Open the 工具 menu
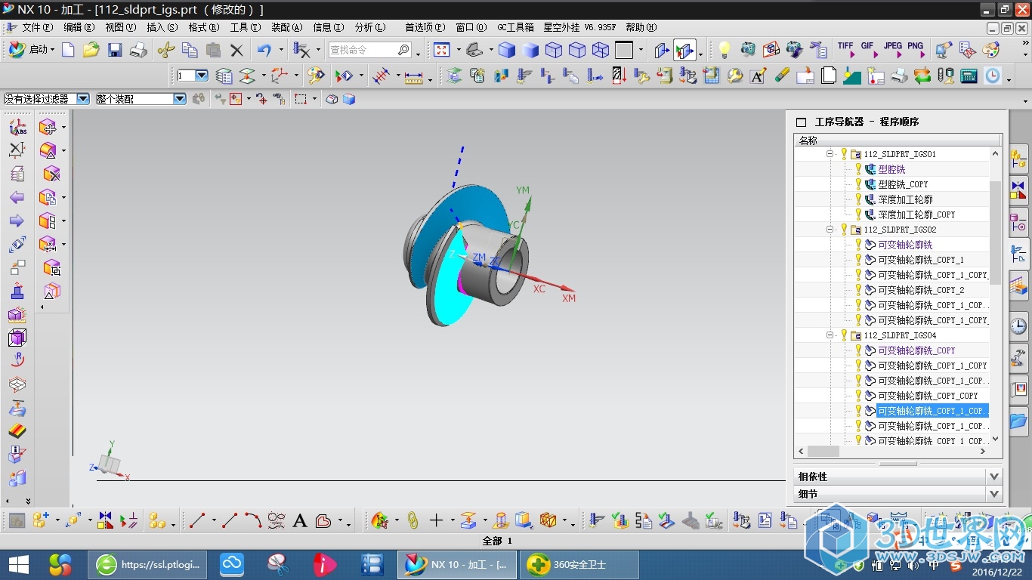1032x580 pixels. pos(246,27)
